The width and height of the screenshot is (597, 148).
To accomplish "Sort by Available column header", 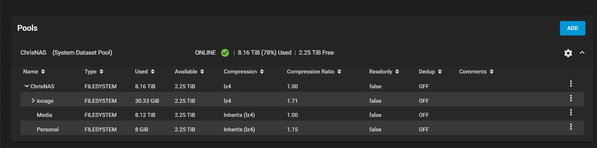I will point(189,72).
